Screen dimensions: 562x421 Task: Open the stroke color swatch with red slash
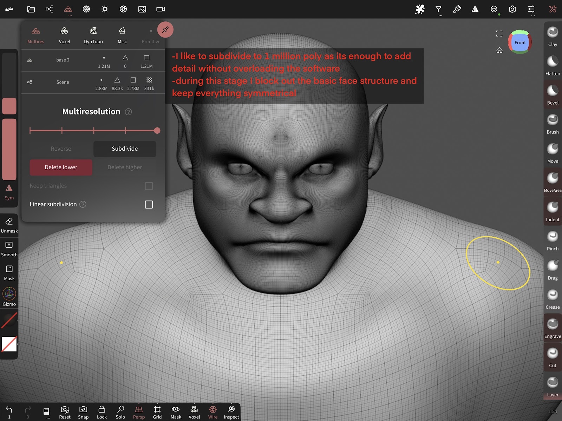click(x=9, y=320)
